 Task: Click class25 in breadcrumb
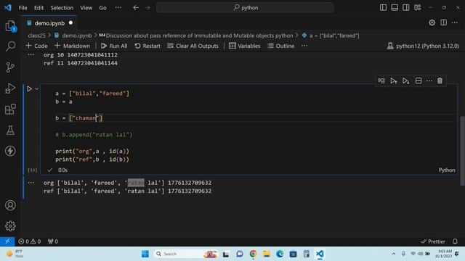(x=36, y=36)
